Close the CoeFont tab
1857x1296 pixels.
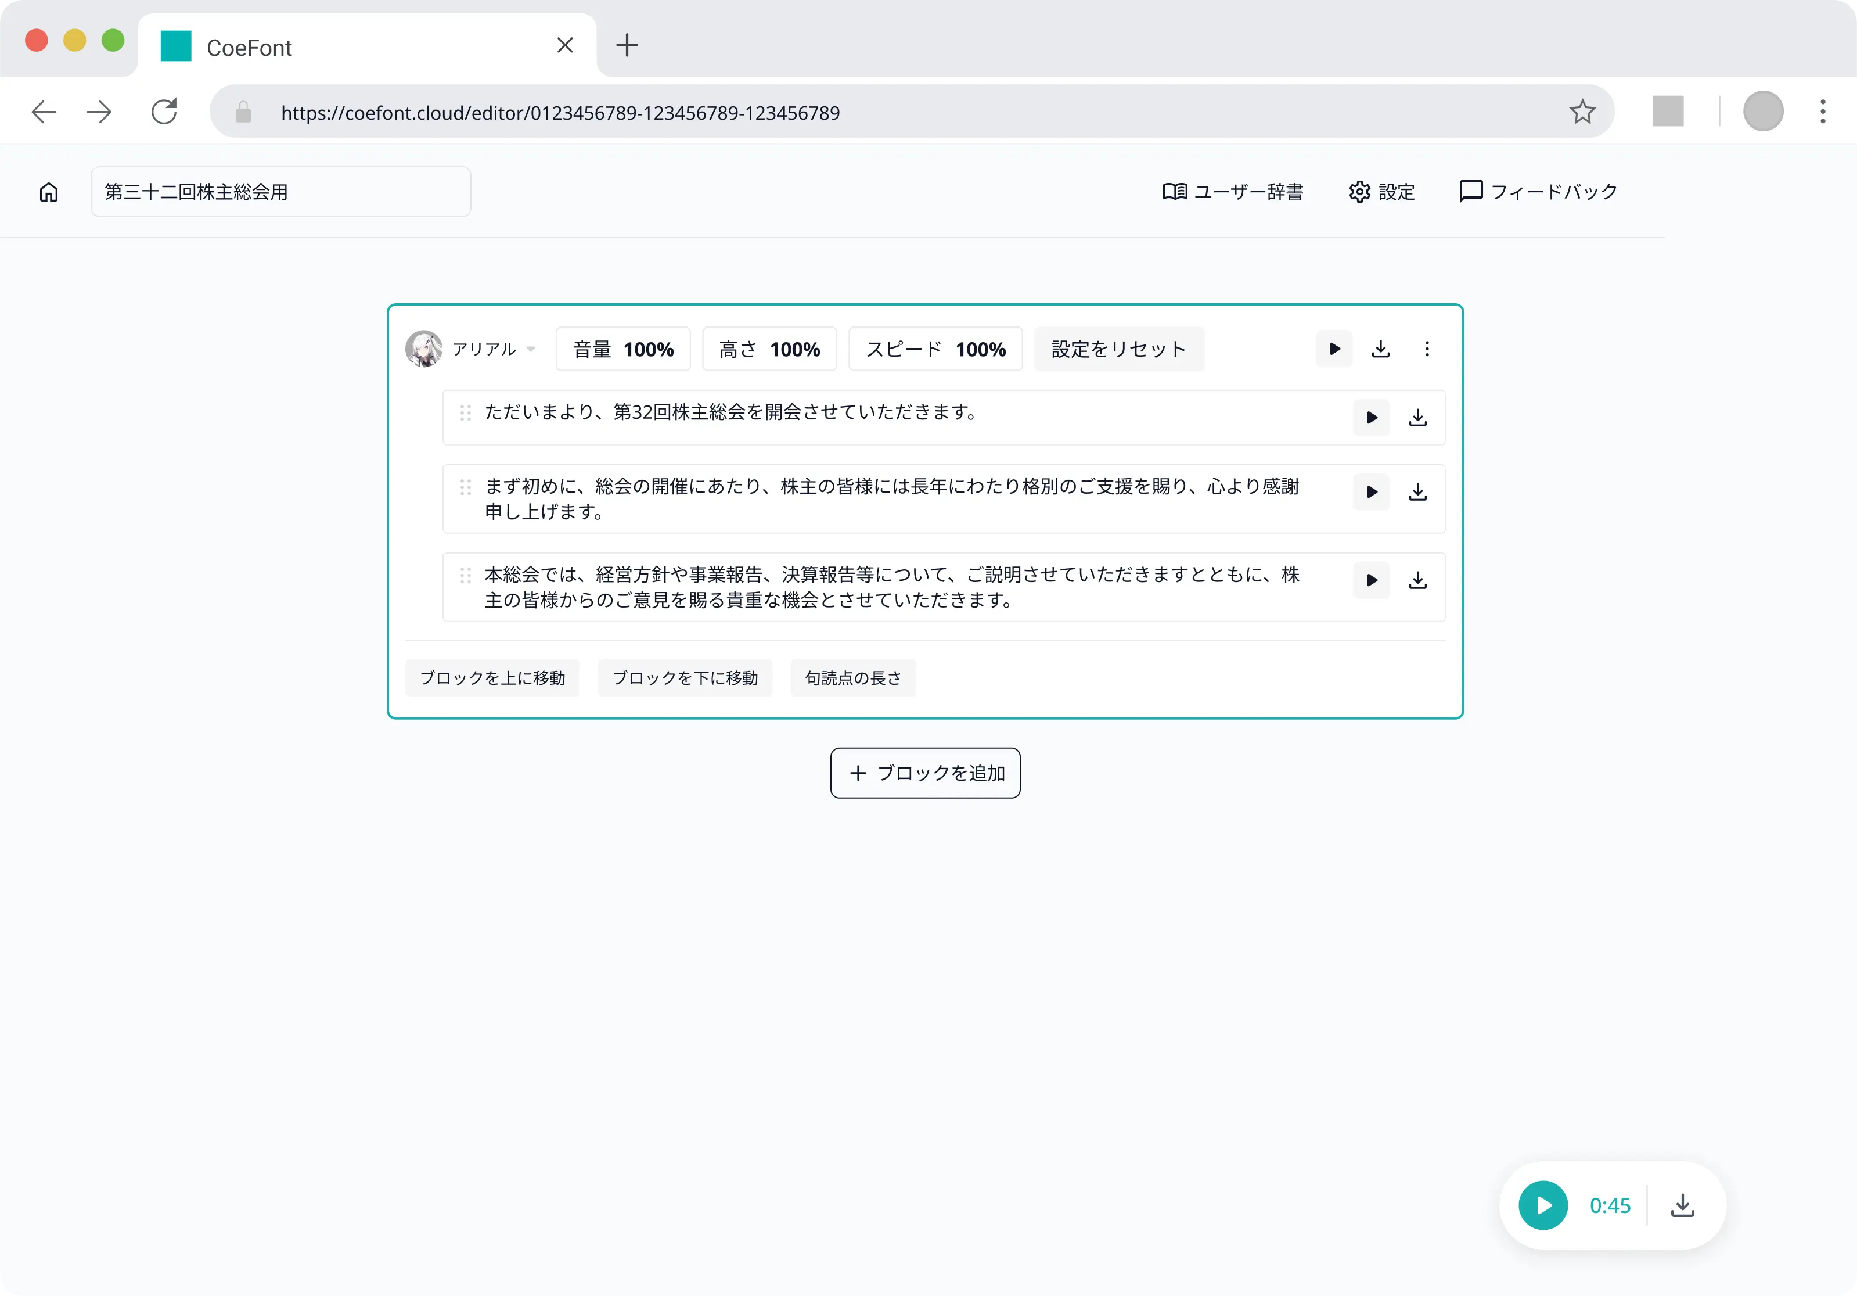coord(566,46)
